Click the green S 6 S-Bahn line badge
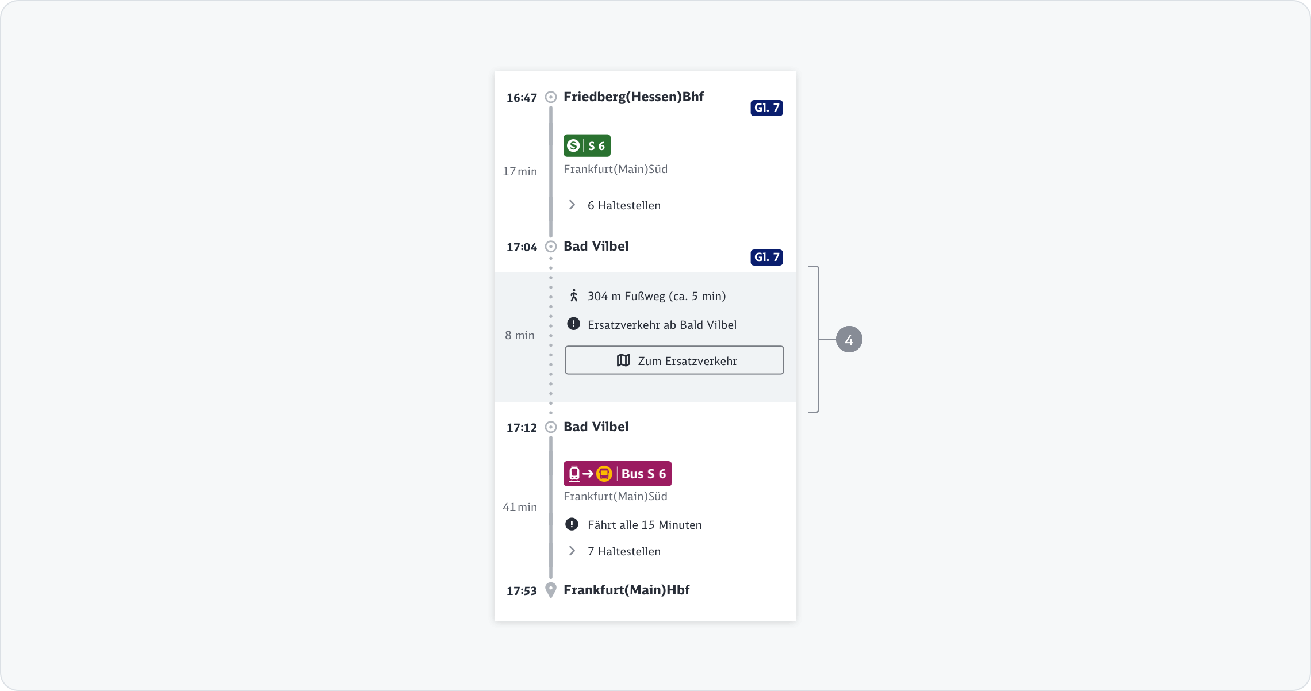Screen dimensions: 1311x691 (x=586, y=146)
